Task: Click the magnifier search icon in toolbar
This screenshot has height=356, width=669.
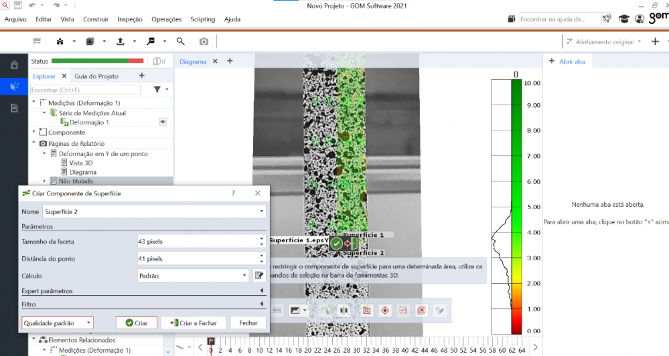Action: coord(181,41)
